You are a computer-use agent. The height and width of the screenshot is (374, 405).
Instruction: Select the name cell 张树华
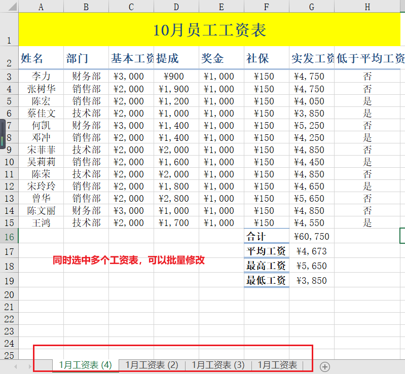(x=41, y=89)
